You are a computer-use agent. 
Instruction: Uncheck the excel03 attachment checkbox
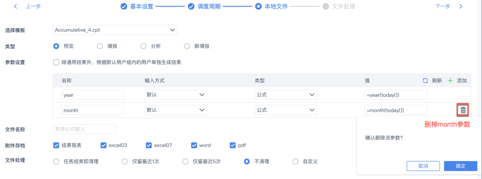click(103, 145)
